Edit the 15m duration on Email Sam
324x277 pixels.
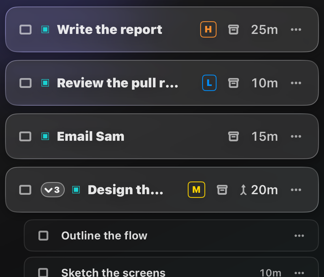[265, 136]
